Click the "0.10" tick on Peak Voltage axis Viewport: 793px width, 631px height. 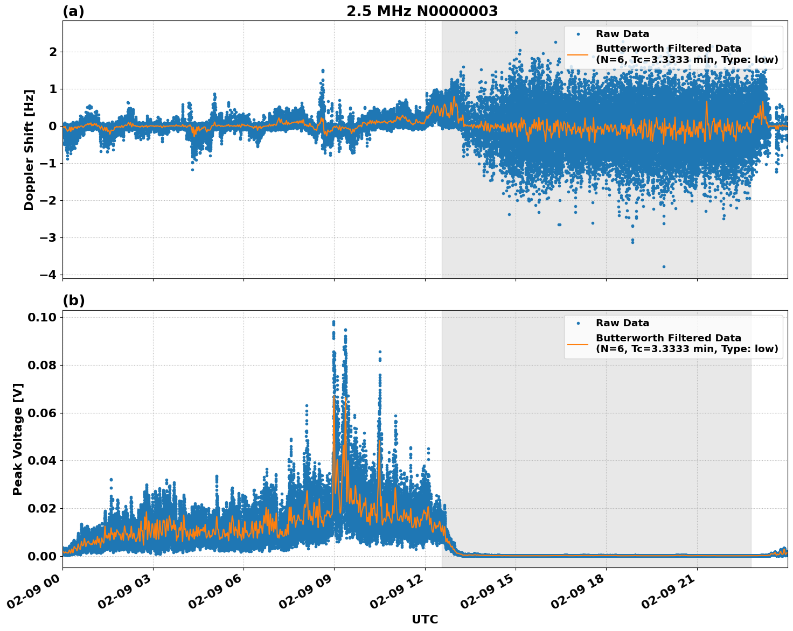coord(43,317)
